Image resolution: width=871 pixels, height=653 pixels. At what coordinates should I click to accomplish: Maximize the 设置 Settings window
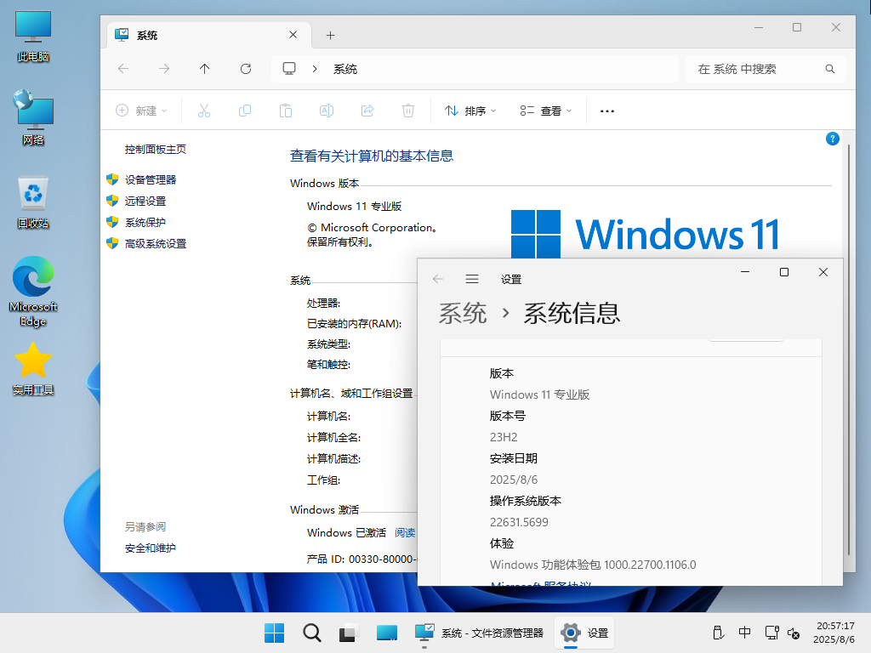[783, 272]
